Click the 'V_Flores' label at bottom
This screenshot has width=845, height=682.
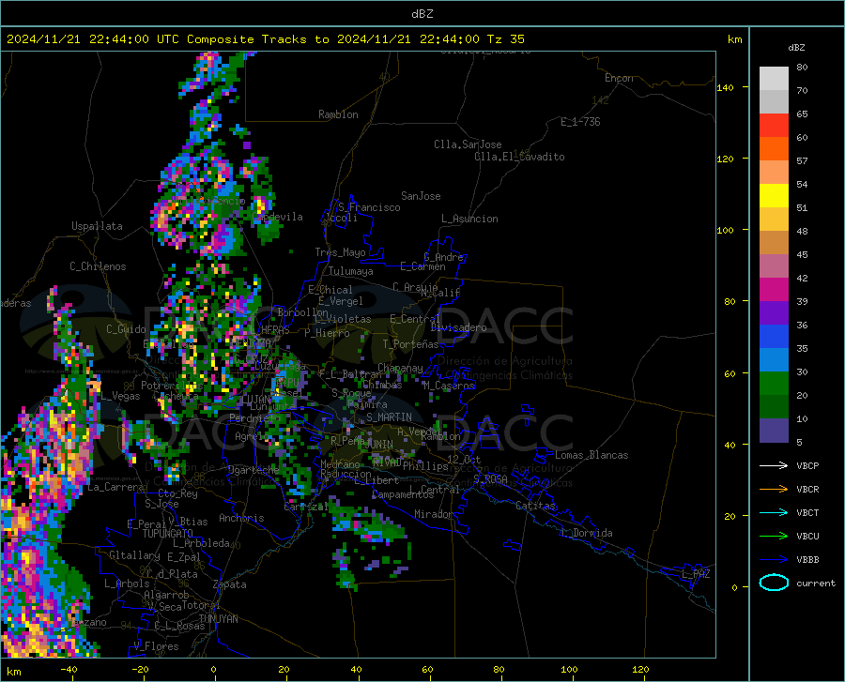pos(156,646)
